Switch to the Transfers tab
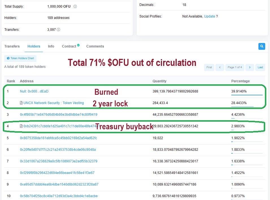 pos(12,46)
